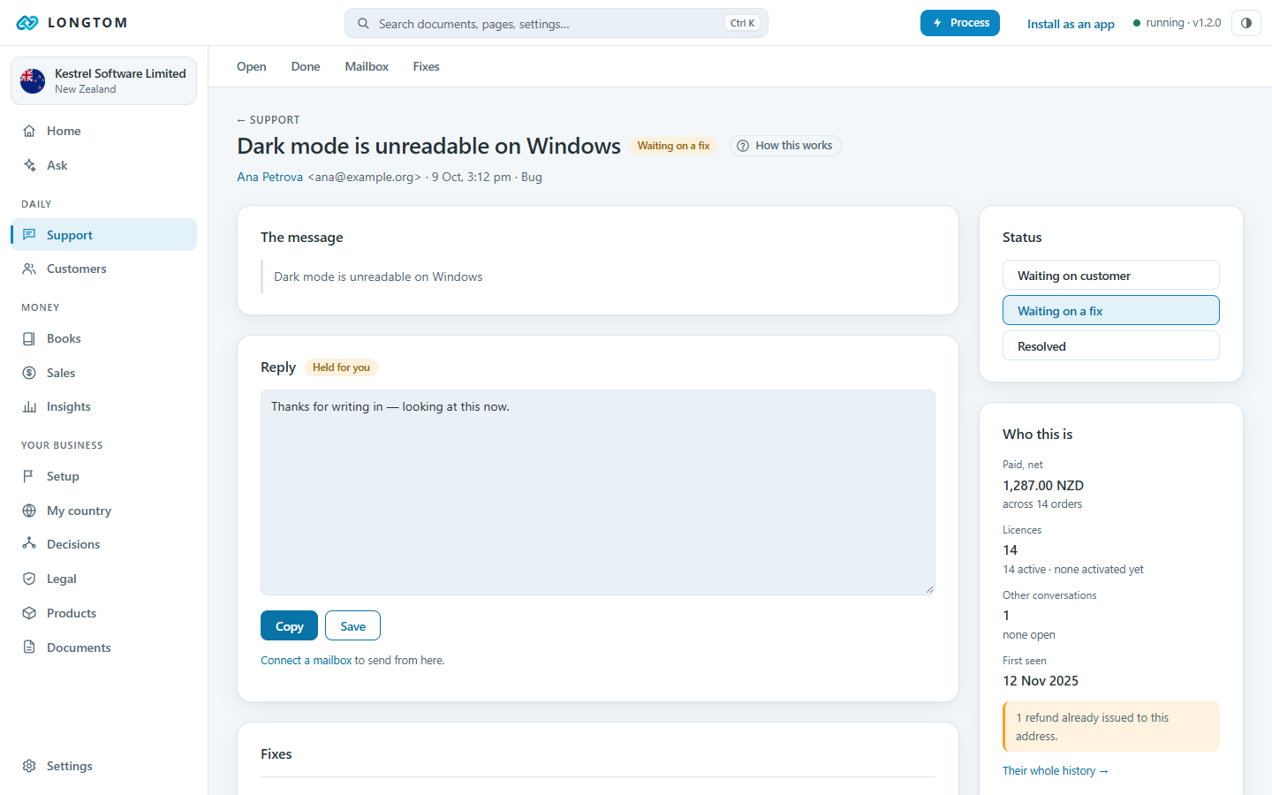Switch to the Mailbox tab

click(x=367, y=66)
